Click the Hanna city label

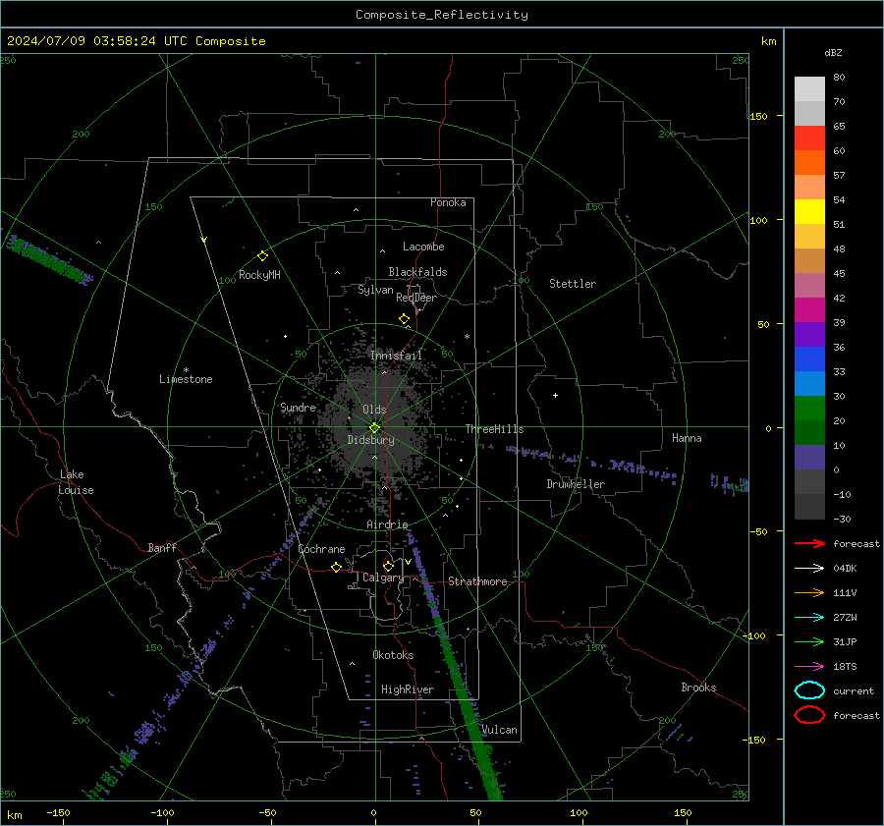pos(687,438)
